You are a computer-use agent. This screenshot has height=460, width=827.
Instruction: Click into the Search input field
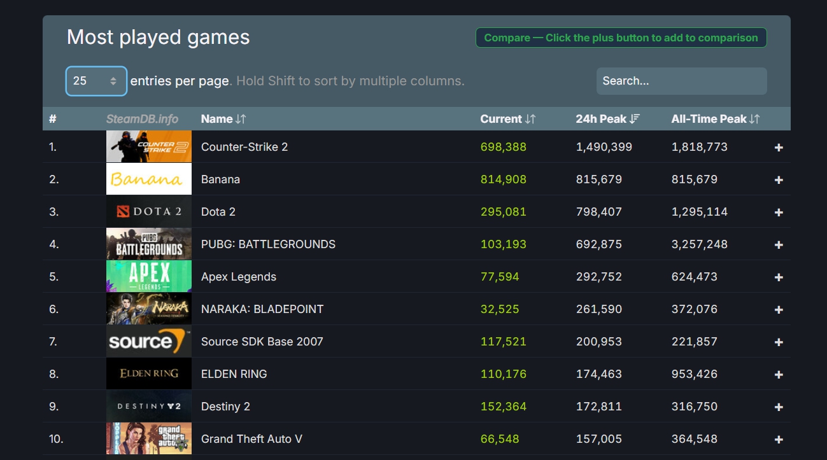click(x=681, y=81)
